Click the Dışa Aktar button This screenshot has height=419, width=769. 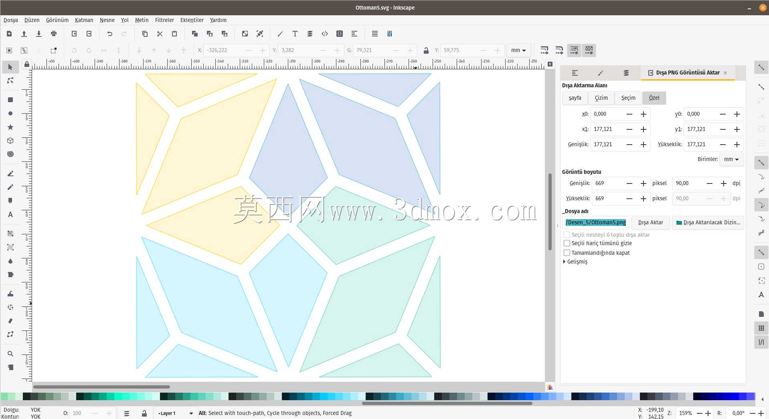point(650,223)
